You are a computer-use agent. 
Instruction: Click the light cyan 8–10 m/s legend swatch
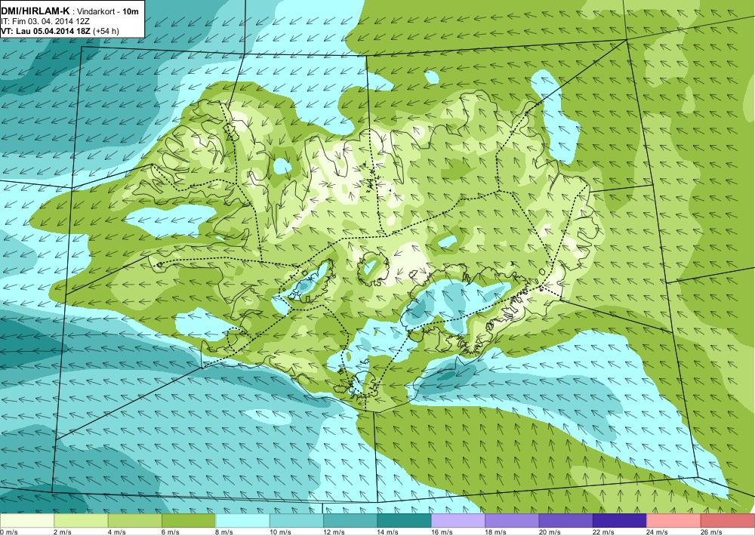point(242,521)
